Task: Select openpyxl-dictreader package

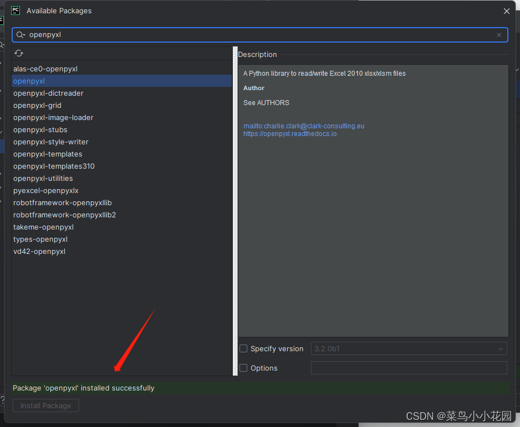Action: pos(122,93)
